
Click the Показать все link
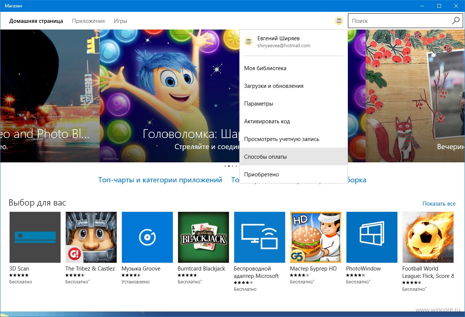pyautogui.click(x=439, y=204)
